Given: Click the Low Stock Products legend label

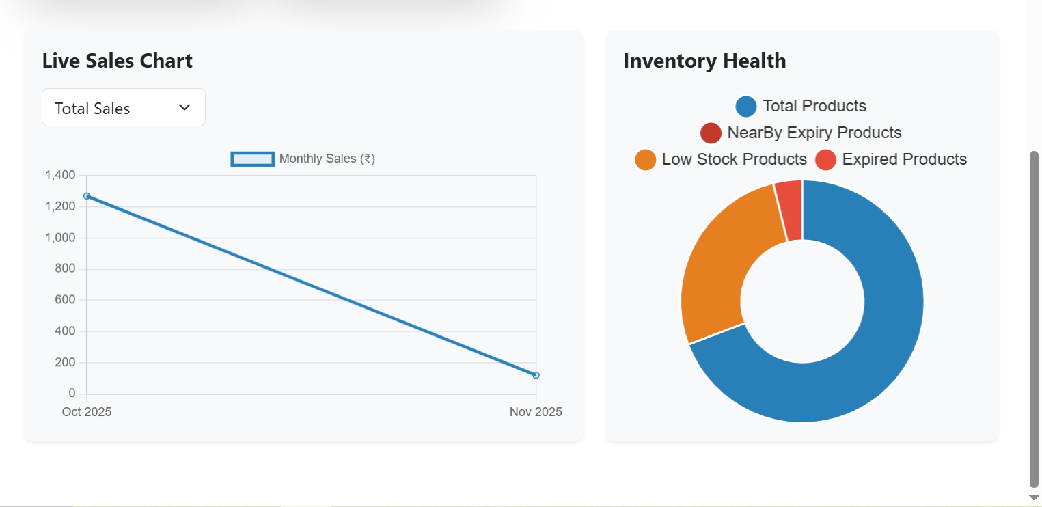Looking at the screenshot, I should (735, 160).
